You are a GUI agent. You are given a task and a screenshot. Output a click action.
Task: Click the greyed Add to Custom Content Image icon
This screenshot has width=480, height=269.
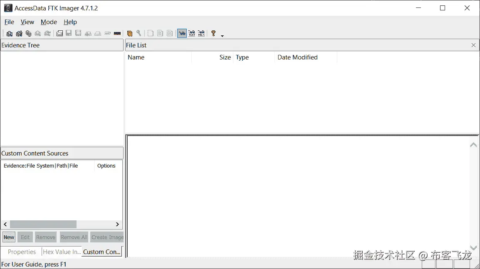coord(88,33)
